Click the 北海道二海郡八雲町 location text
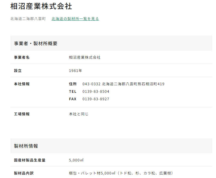Screen dimensions: 216x178 tap(28, 19)
